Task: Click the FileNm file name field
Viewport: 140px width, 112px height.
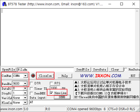Action: click(46, 70)
